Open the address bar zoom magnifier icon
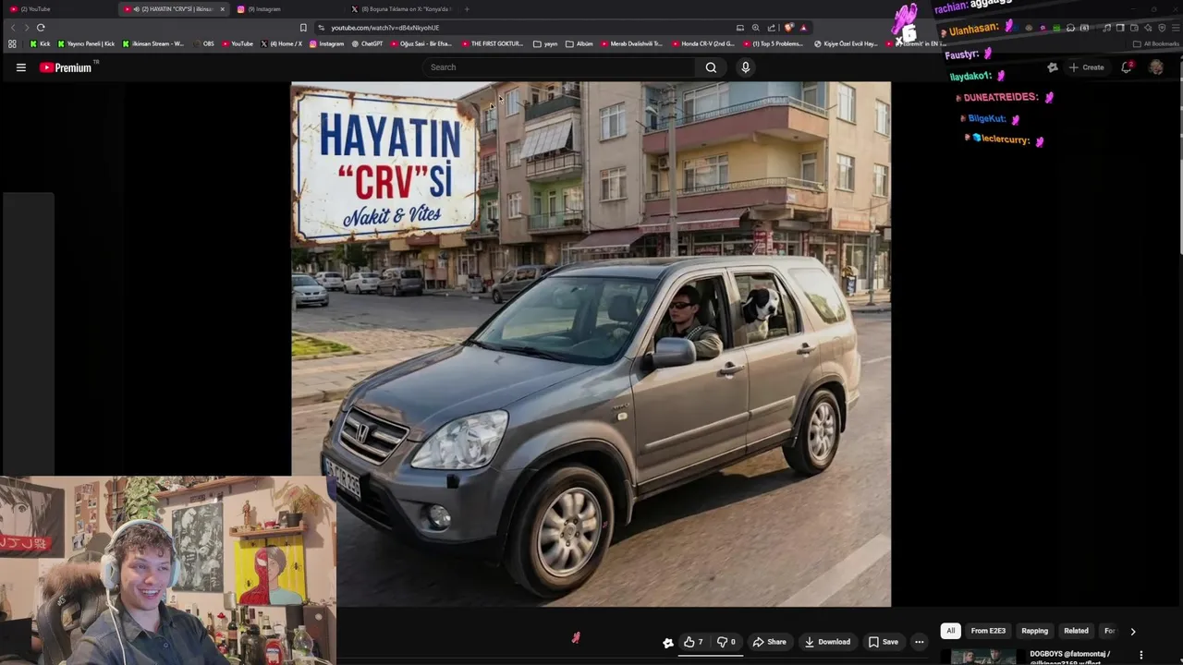The image size is (1183, 665). 756,28
